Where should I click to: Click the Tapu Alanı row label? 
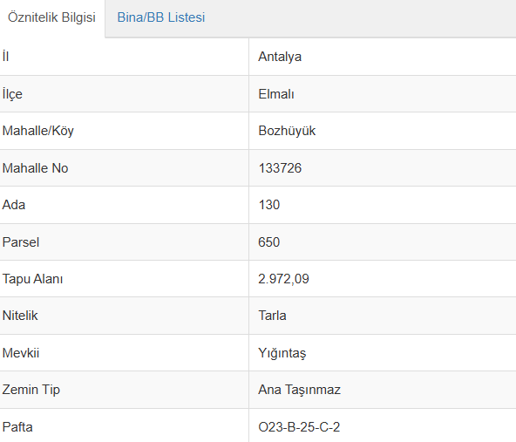coord(32,279)
